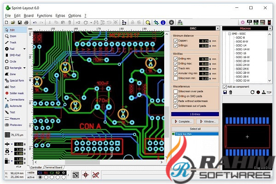Toggle Add as component checkbox
Image resolution: width=276 pixels, height=184 pixels.
tap(224, 87)
